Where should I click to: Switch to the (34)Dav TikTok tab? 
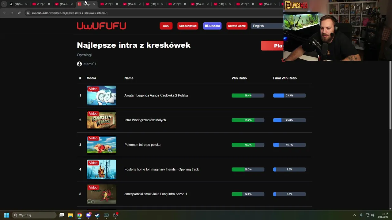(18, 4)
